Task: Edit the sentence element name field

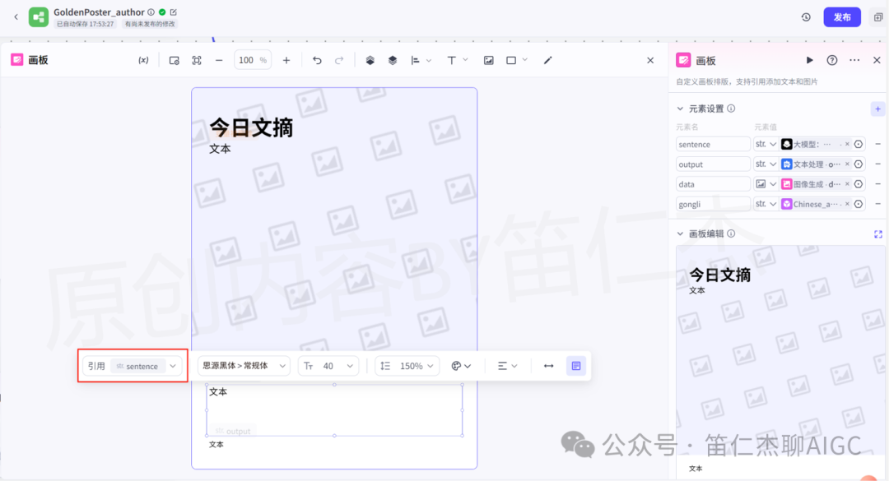Action: (713, 144)
